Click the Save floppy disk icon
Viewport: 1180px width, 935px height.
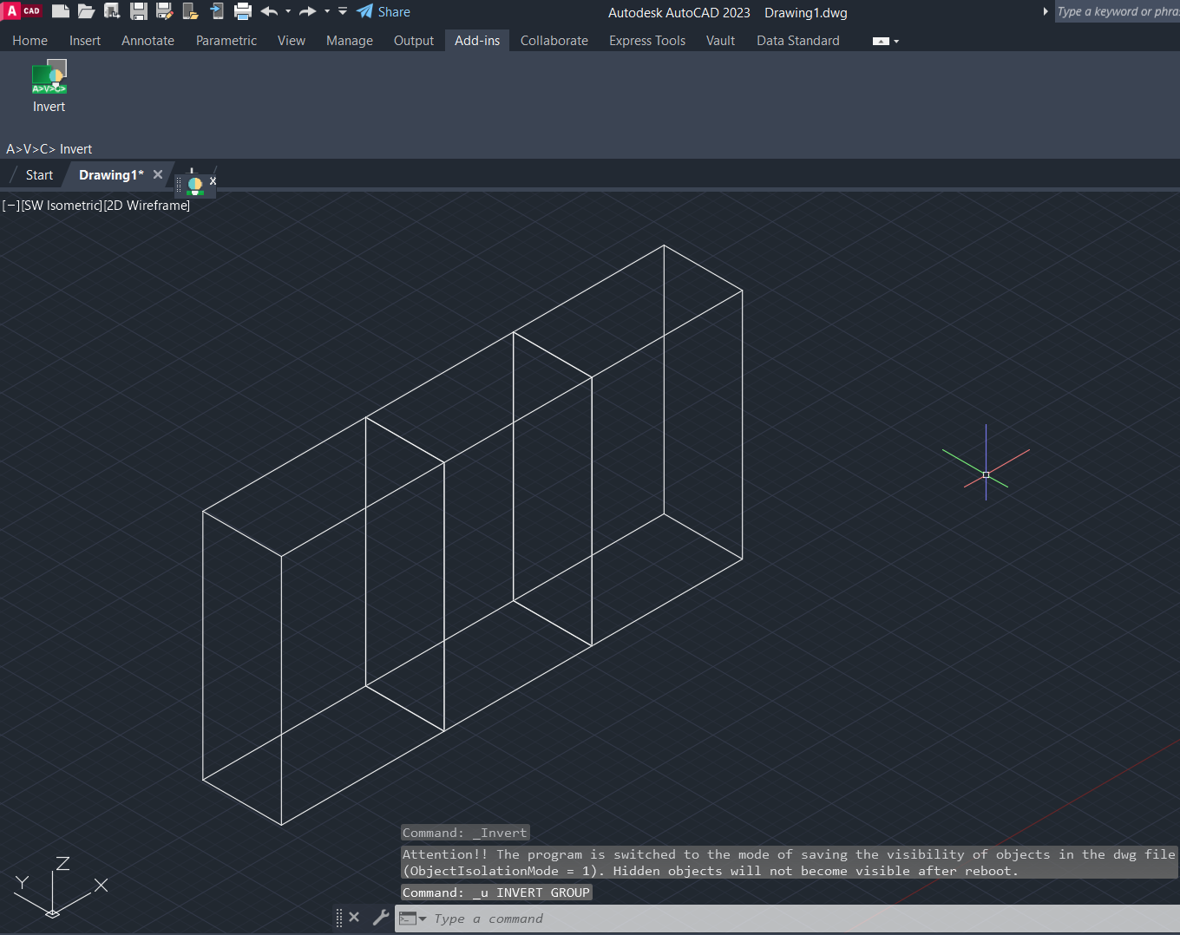point(139,11)
